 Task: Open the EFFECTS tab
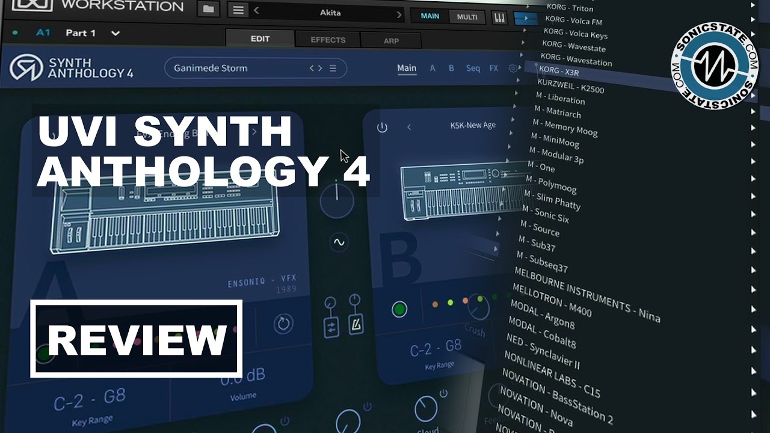(x=328, y=40)
